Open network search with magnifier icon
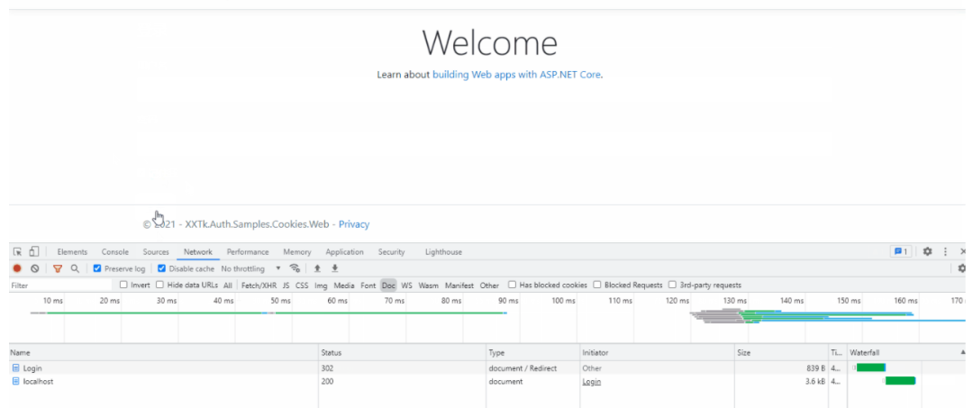This screenshot has height=408, width=973. tap(75, 268)
